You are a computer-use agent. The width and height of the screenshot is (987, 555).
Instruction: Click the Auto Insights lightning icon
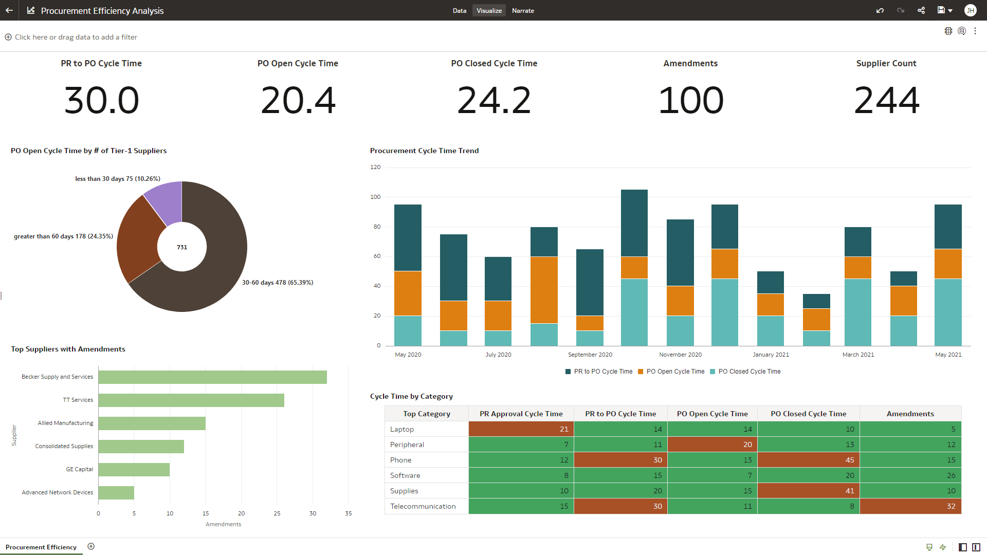click(944, 547)
